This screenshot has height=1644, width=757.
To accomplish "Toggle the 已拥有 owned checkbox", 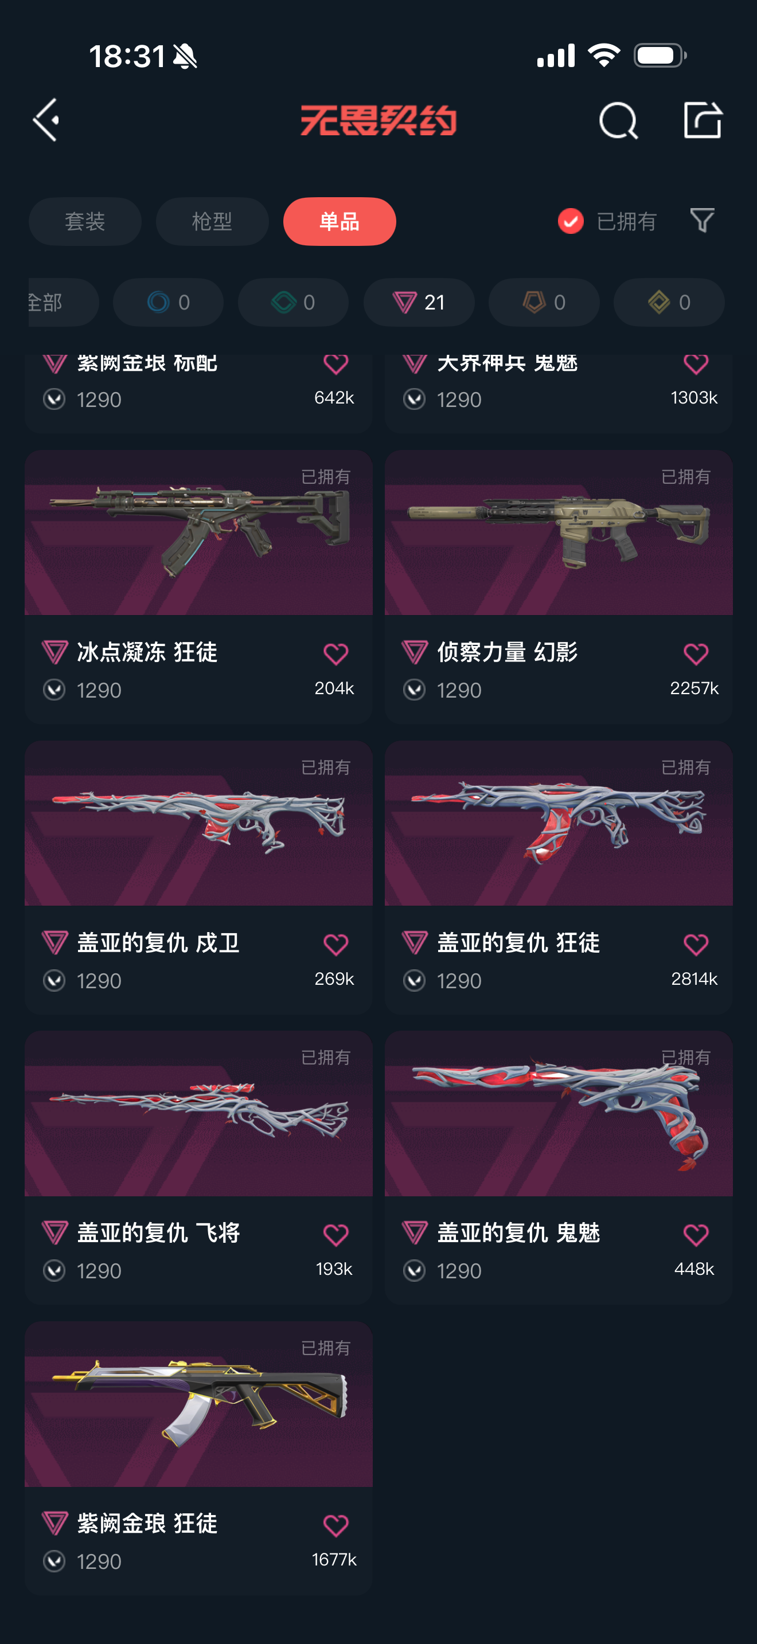I will point(570,221).
